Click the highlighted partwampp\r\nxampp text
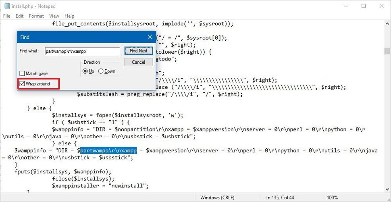This screenshot has height=202, width=391. 108,151
